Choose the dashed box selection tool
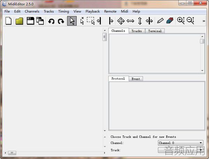209x159 pixels. pos(91,21)
